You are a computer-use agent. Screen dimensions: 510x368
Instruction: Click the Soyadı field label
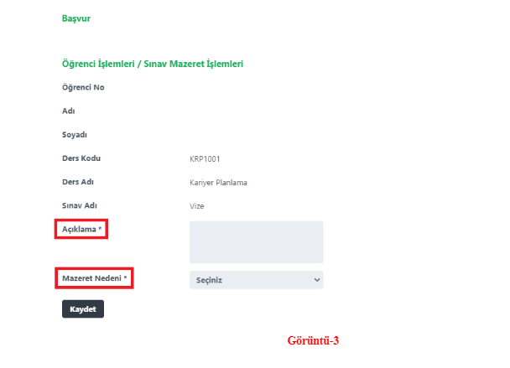point(75,134)
